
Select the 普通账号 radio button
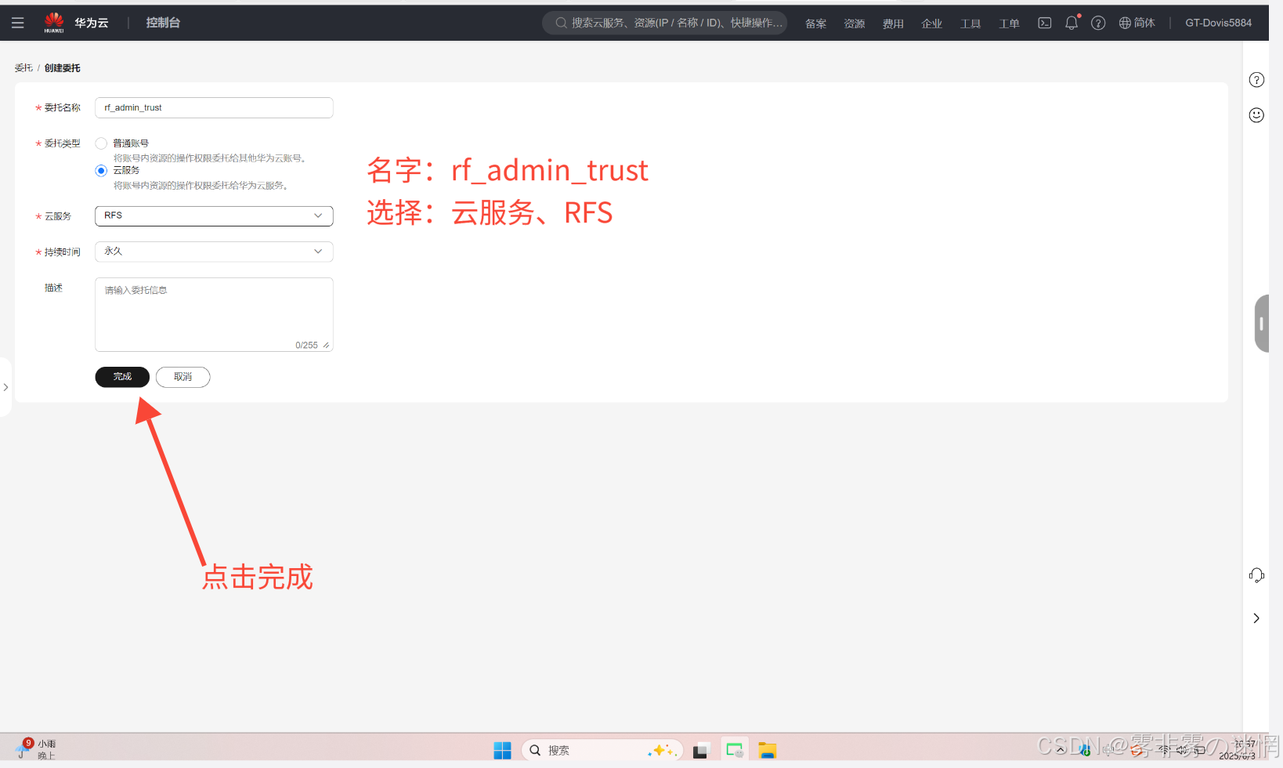[x=101, y=143]
